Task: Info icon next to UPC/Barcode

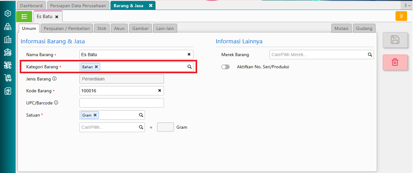Action: tap(56, 103)
